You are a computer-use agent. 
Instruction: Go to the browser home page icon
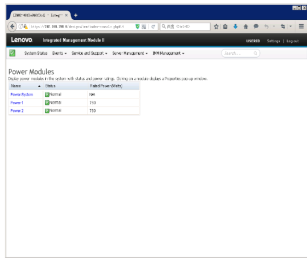pos(246,26)
